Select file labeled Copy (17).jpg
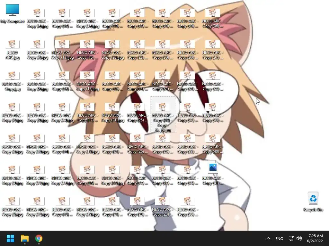The image size is (329, 246). (87, 81)
